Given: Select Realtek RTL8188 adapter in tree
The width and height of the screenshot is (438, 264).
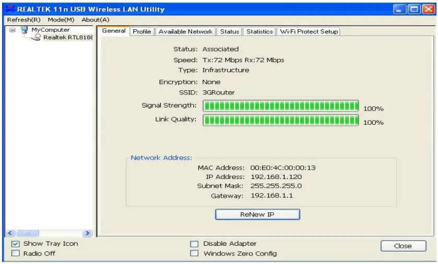Looking at the screenshot, I should pyautogui.click(x=68, y=38).
